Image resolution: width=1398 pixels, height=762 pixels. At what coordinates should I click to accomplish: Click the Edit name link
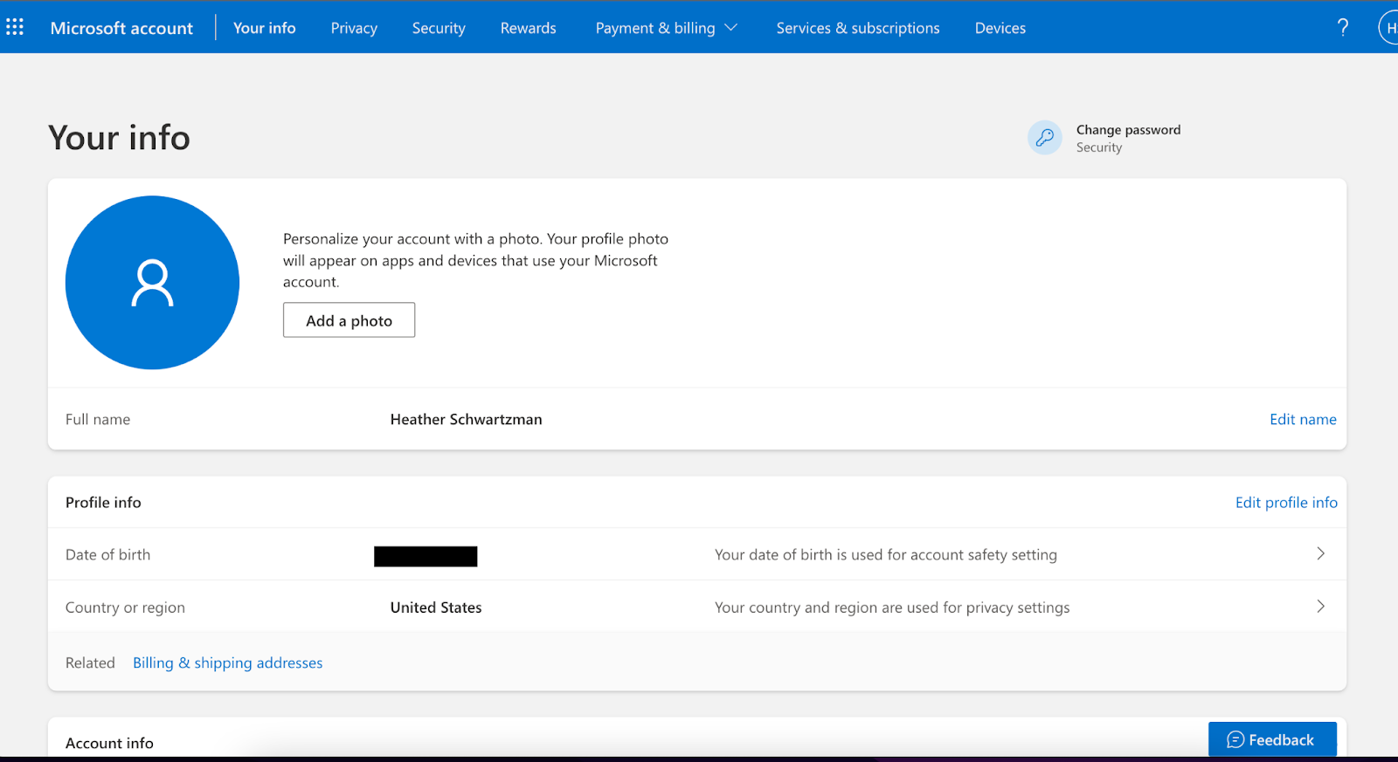pyautogui.click(x=1303, y=419)
